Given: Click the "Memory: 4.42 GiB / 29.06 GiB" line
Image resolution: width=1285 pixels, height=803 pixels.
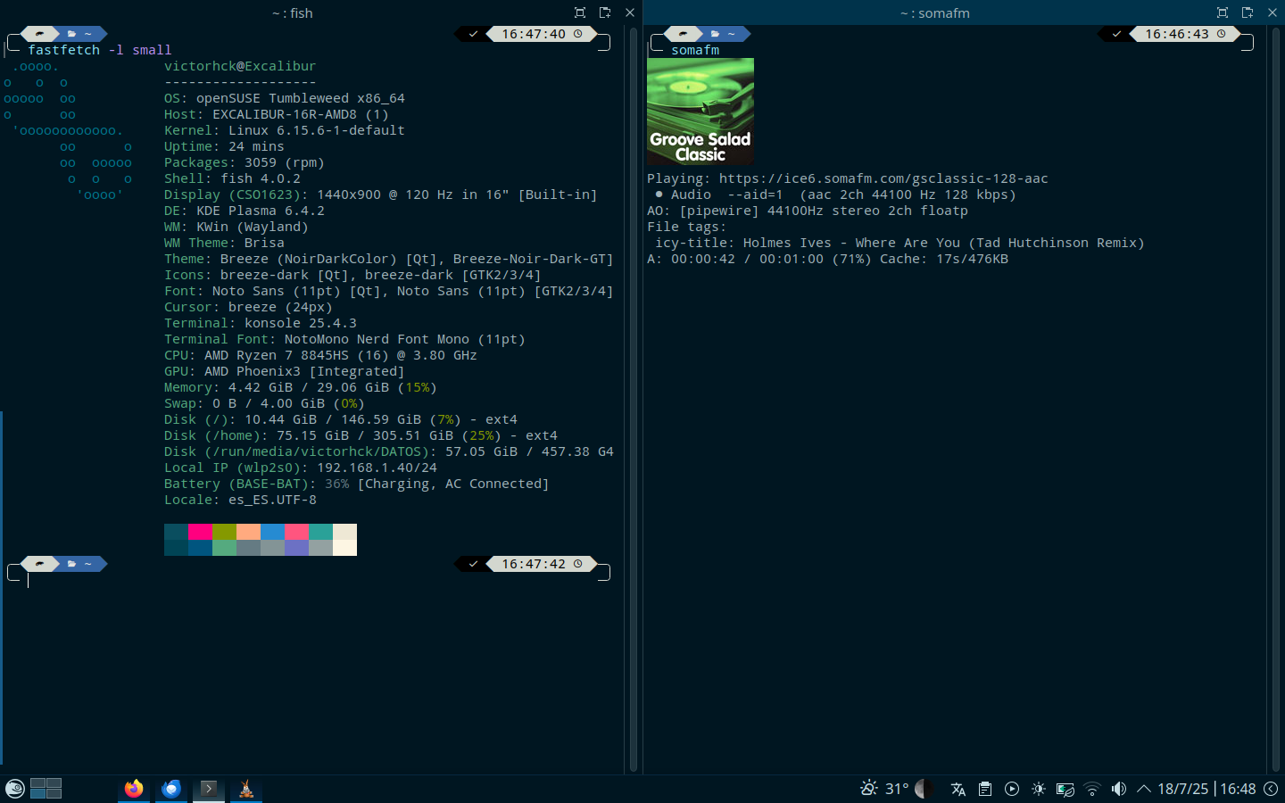Looking at the screenshot, I should [x=301, y=387].
